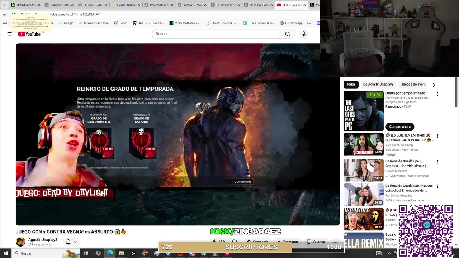Screen dimensions: 459x258
Task: Open options for the PL2W sponsored ad
Action: (x=437, y=94)
